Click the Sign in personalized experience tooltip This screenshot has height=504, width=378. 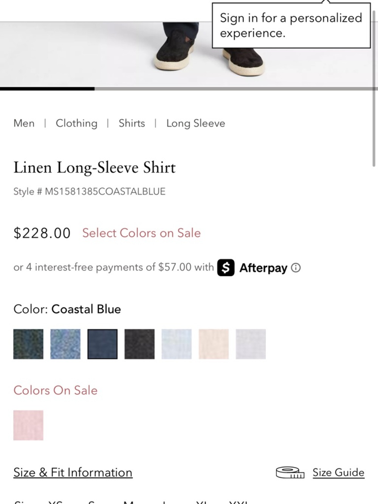291,25
